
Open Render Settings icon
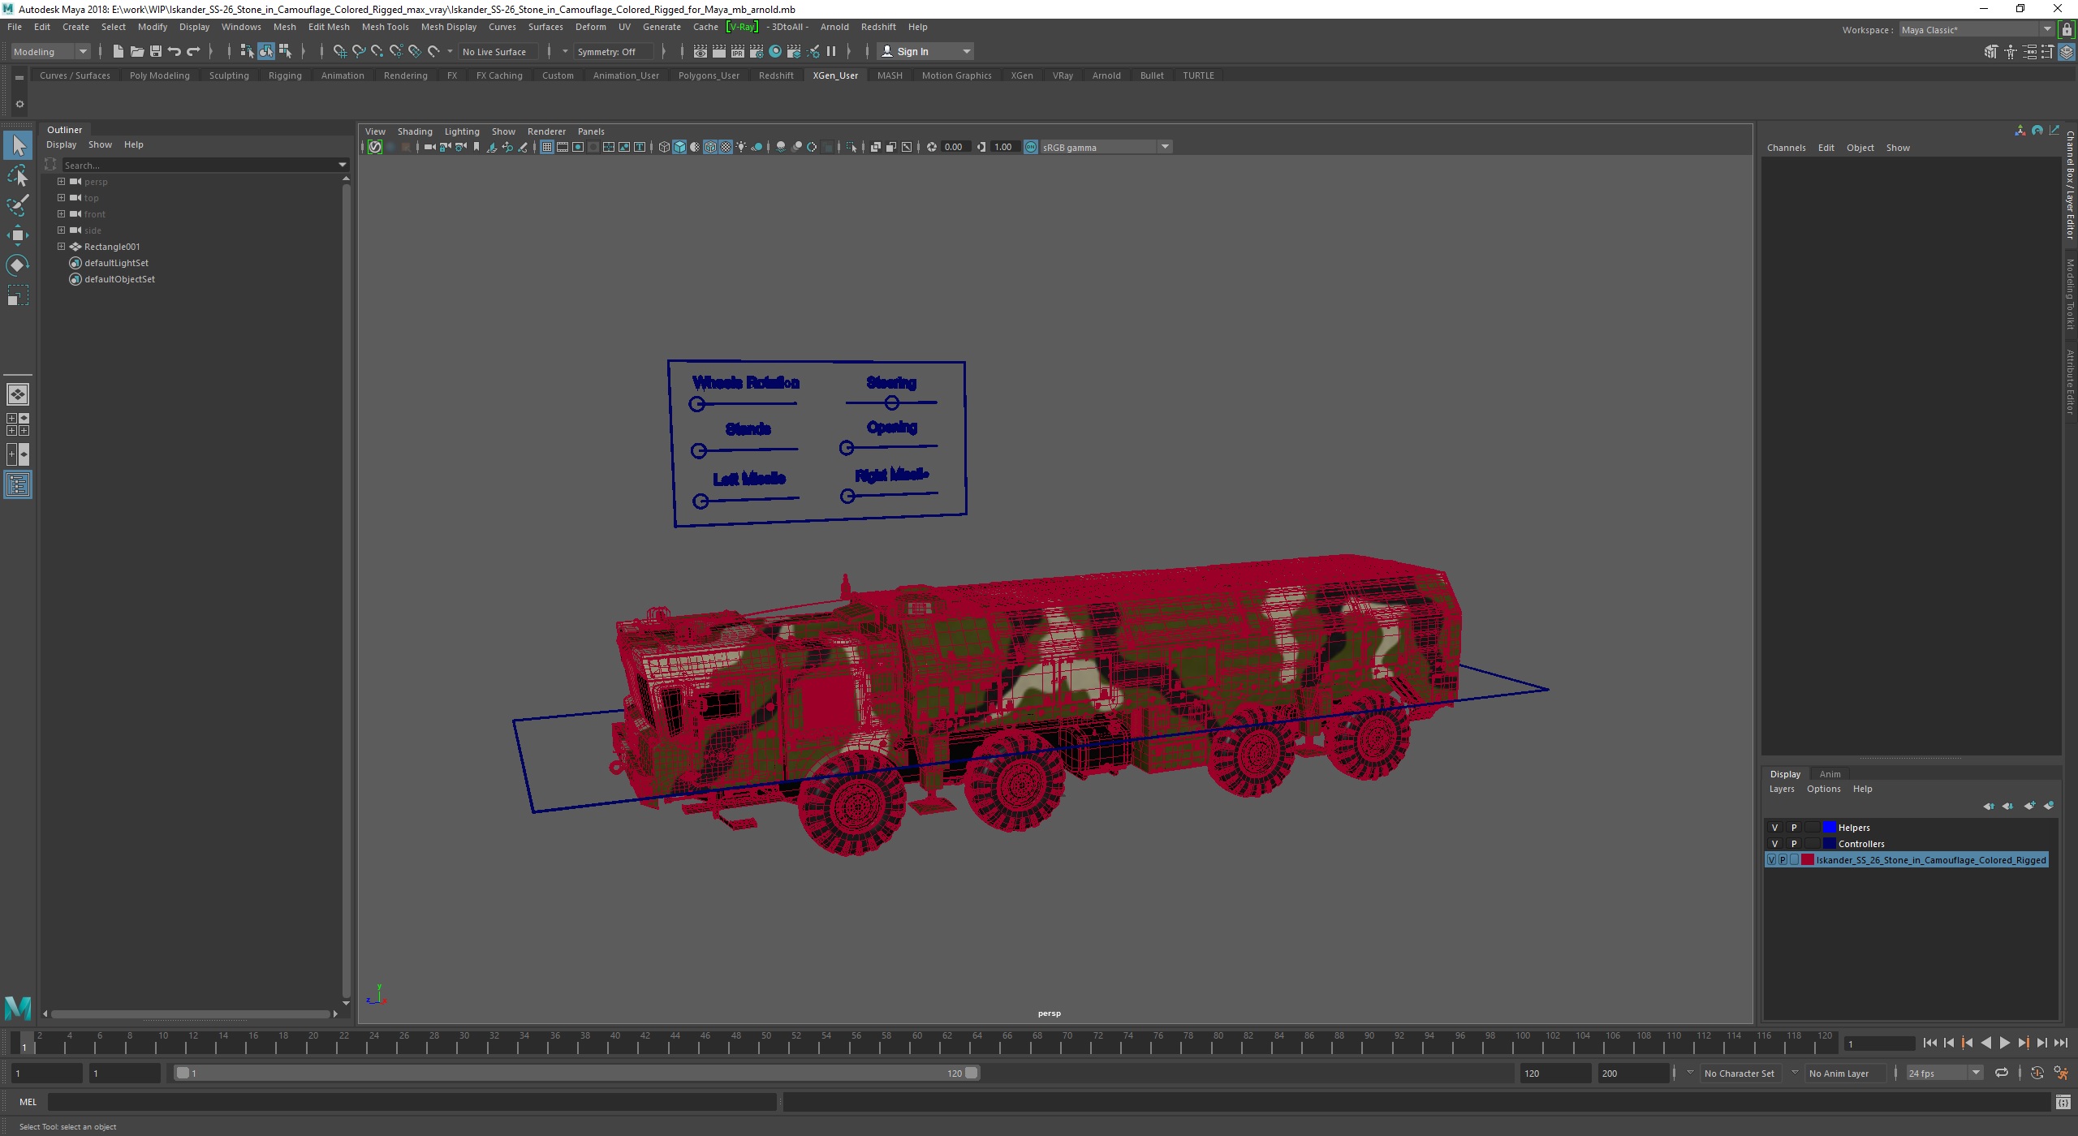pos(756,51)
